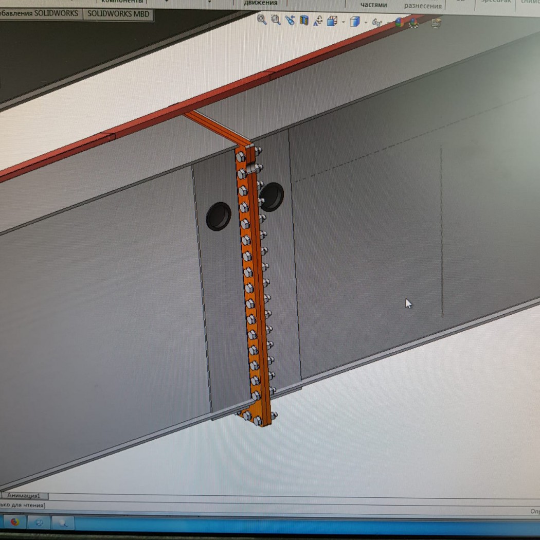Toggle the Hide/Show Items glasses icon

click(377, 23)
